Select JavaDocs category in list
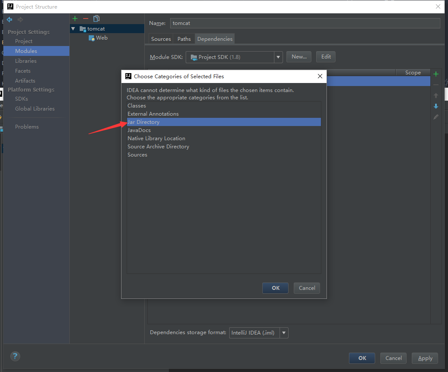Viewport: 448px width, 372px height. tap(224, 130)
